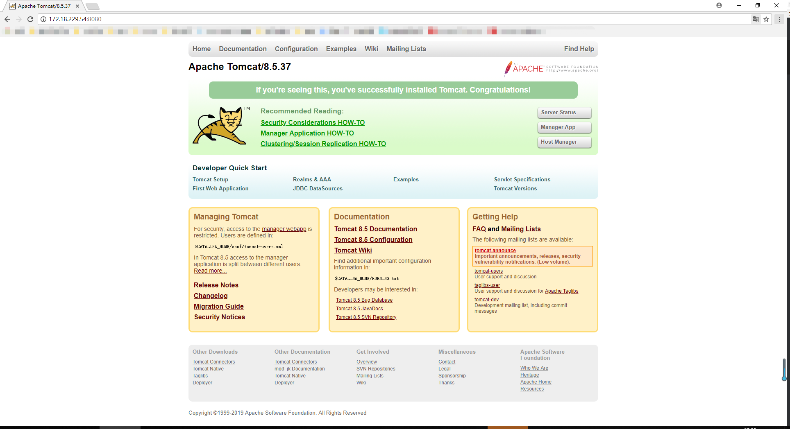Open Tomcat 8.5 SVN Repository link
Viewport: 790px width, 429px height.
366,317
